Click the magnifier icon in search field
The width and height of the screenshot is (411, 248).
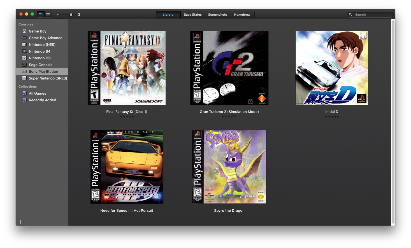350,15
